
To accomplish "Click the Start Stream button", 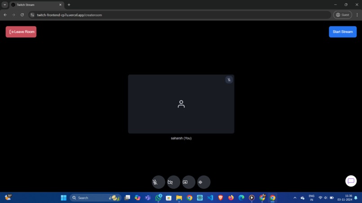I will point(343,32).
